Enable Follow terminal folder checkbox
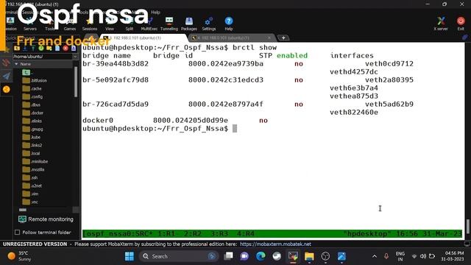The width and height of the screenshot is (471, 265). coord(18,233)
